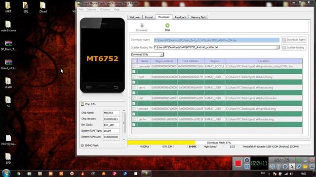Image resolution: width=316 pixels, height=177 pixels.
Task: Click the boot.img location cell
Action: pos(264,77)
